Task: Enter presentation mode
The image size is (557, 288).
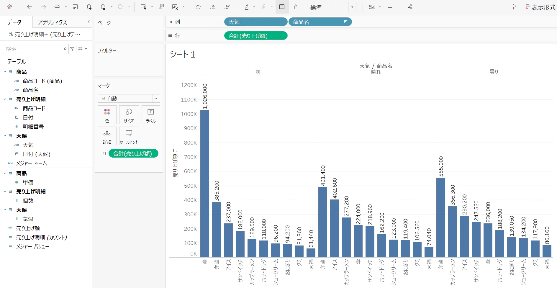Action: [390, 7]
